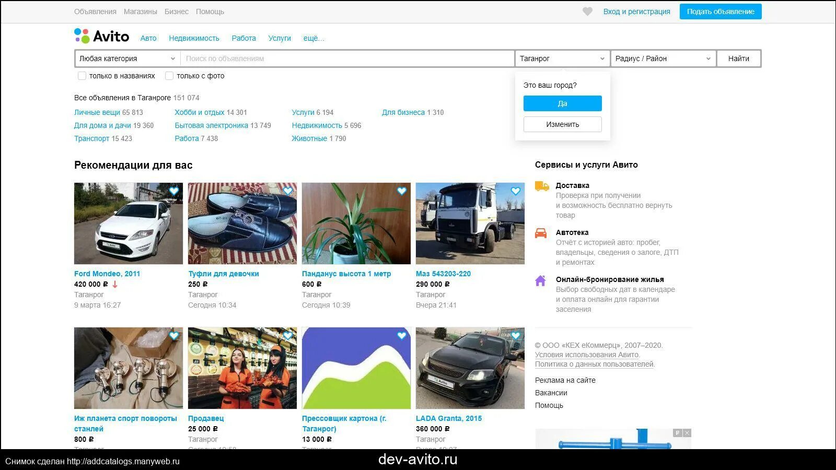Open Онлайн-бронирование жилья heading
The image size is (836, 470).
coord(610,279)
